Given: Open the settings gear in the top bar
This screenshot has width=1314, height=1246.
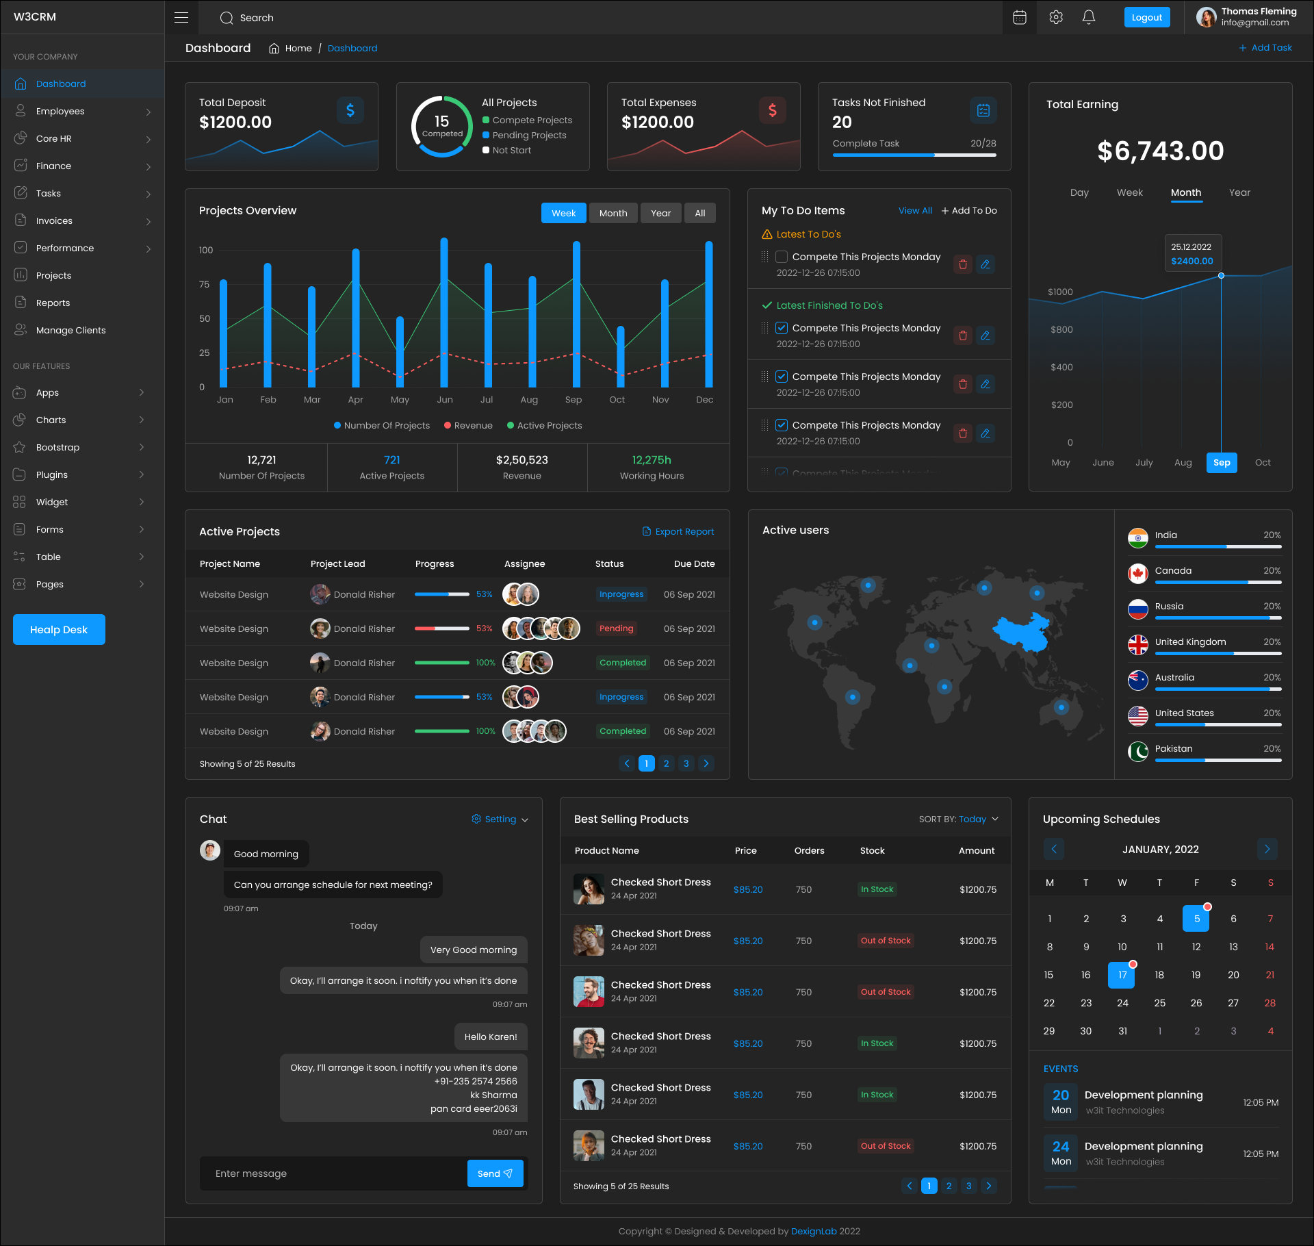Looking at the screenshot, I should click(x=1055, y=17).
